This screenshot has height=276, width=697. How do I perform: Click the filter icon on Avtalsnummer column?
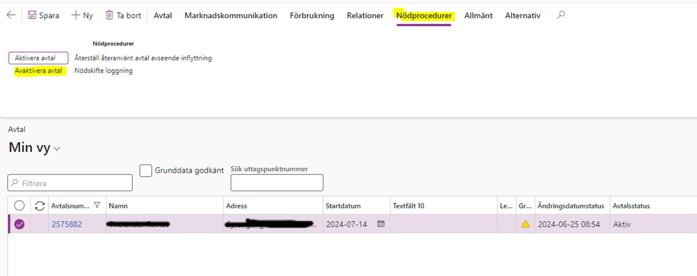click(x=97, y=205)
